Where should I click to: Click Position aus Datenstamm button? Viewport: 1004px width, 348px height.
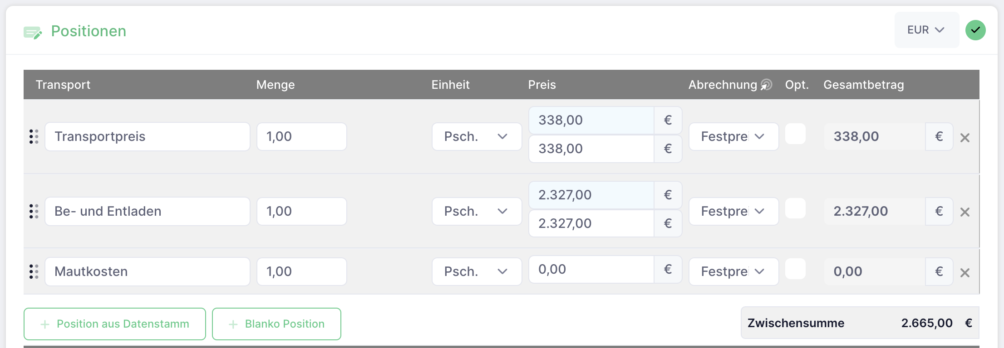pos(115,324)
